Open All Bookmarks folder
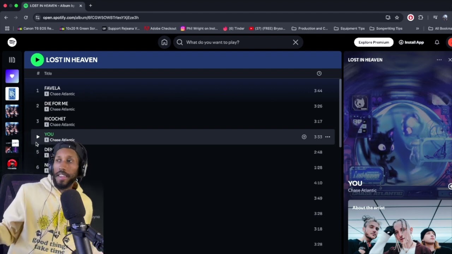 (440, 29)
